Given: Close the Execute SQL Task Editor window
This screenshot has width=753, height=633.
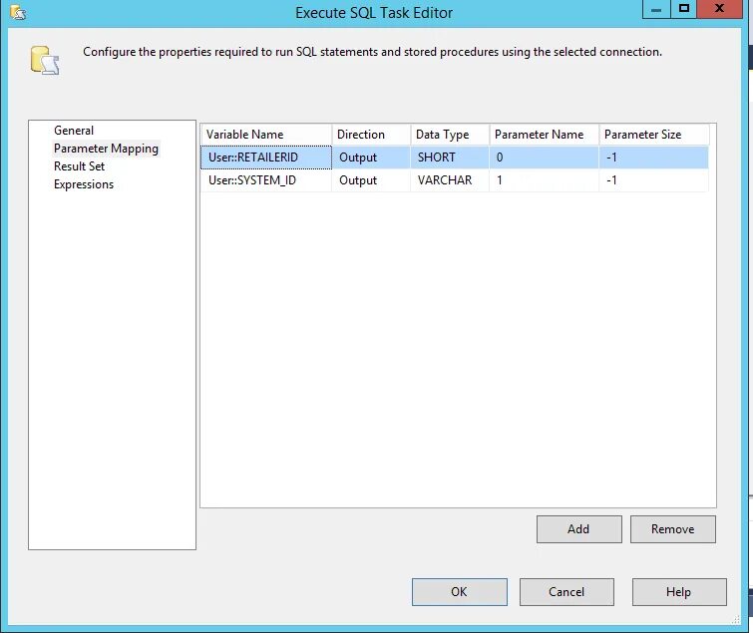Looking at the screenshot, I should pyautogui.click(x=719, y=9).
